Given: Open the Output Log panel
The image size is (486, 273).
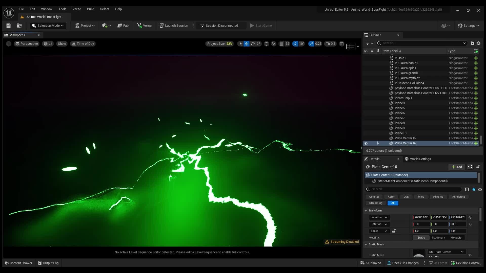Looking at the screenshot, I should tap(48, 263).
